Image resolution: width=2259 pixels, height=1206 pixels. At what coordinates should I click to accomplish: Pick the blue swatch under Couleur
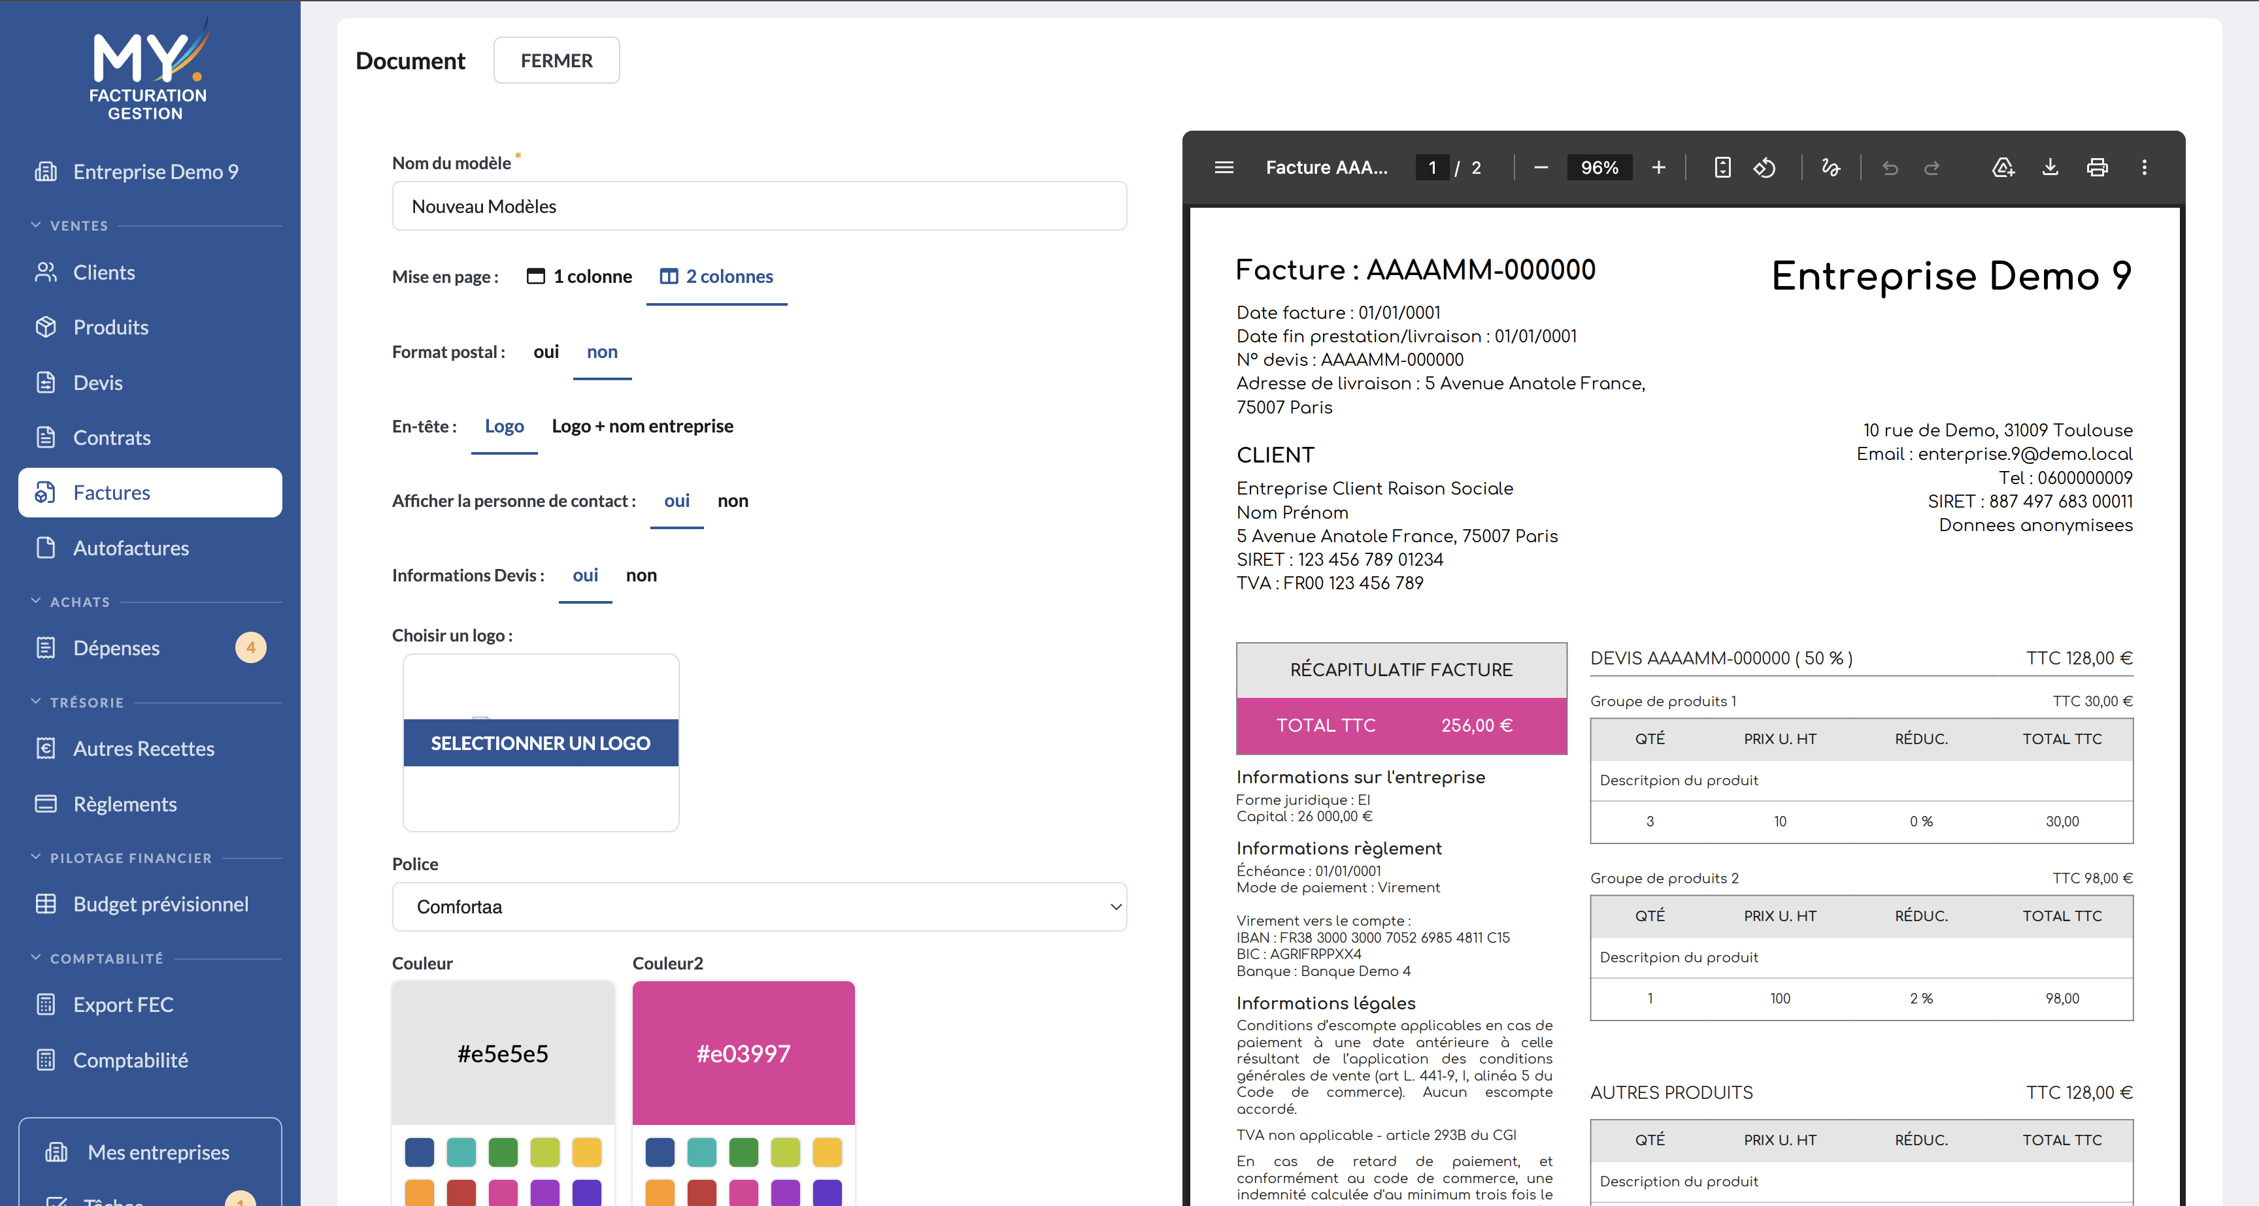(x=419, y=1152)
